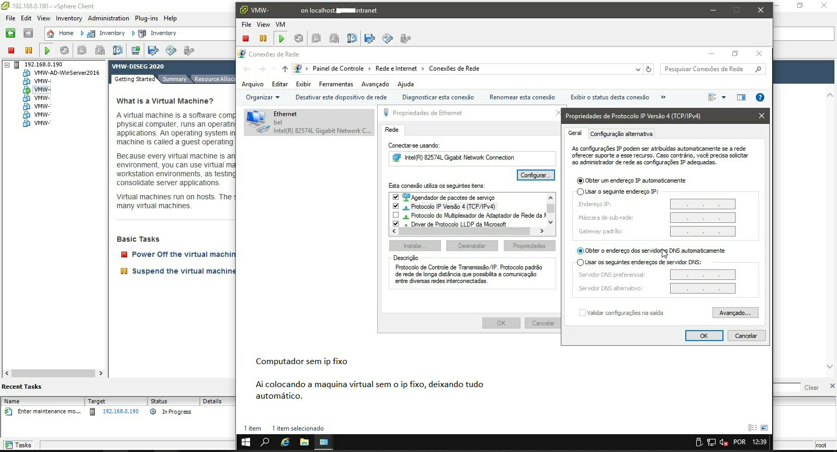Click OK in TCP/IPv4 properties dialog
The image size is (837, 452).
click(704, 336)
